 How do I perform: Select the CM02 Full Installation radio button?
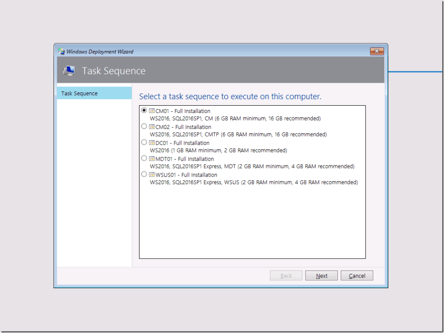(x=144, y=126)
